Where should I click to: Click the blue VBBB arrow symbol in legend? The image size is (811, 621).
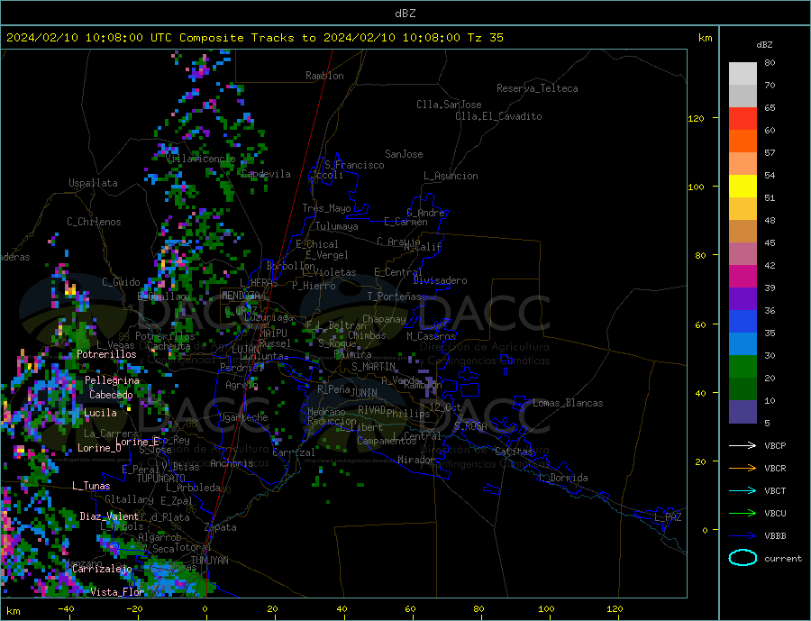(743, 536)
